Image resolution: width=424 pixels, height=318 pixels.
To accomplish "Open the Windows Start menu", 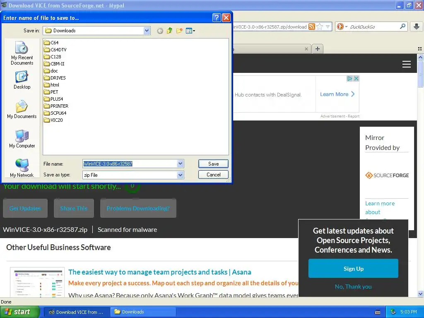I will pos(19,312).
